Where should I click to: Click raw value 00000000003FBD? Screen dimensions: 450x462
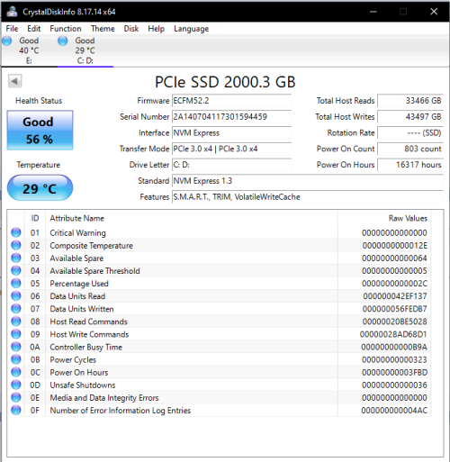pos(394,373)
